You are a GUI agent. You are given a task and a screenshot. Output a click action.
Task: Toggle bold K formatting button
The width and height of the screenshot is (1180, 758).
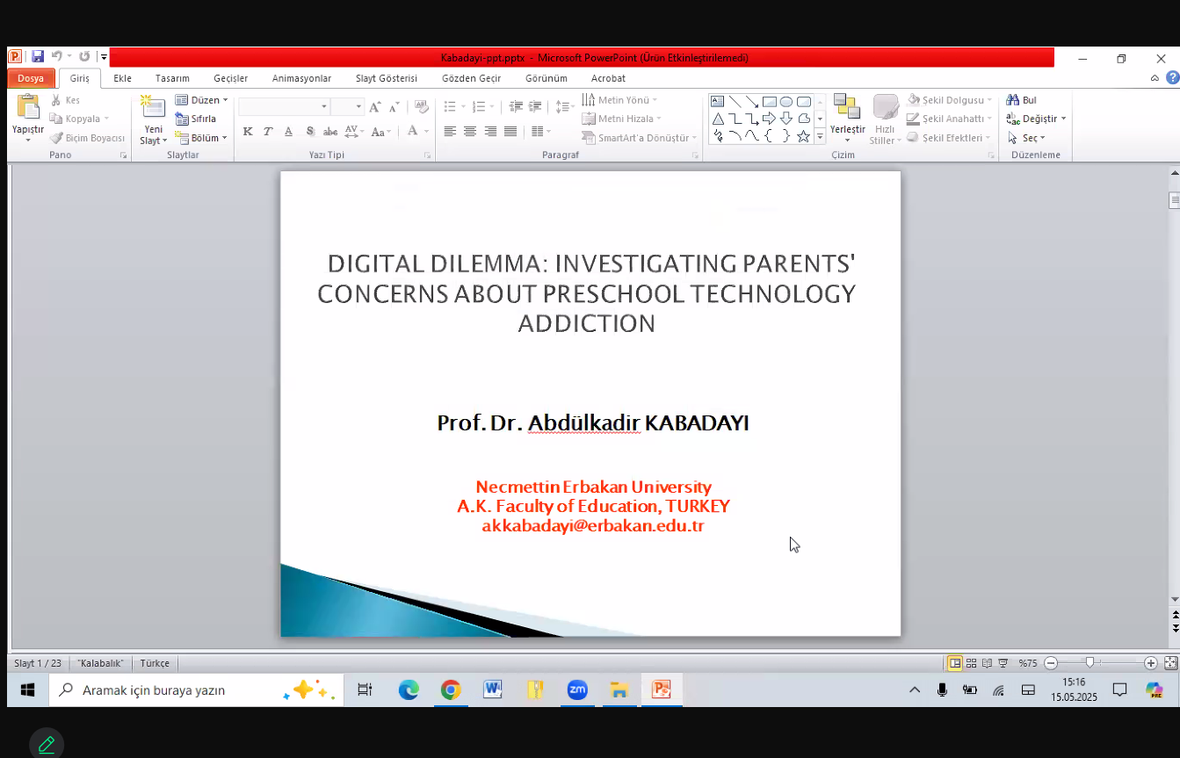click(x=248, y=132)
